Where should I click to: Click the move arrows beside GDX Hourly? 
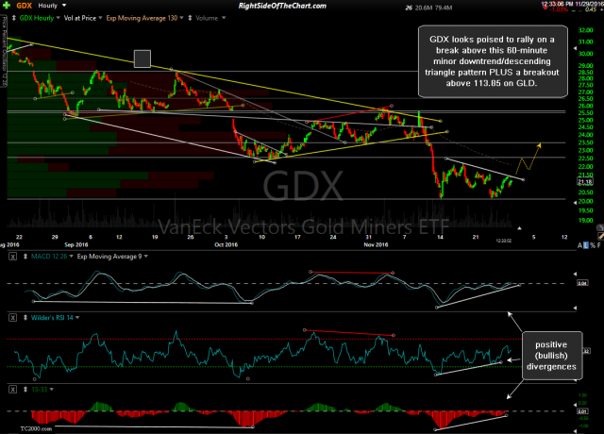tap(12, 18)
